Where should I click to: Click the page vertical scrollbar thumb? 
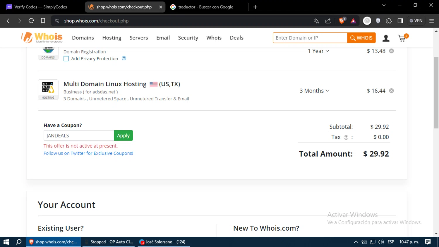point(436,92)
